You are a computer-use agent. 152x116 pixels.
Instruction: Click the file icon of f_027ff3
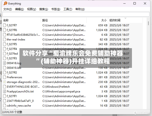tap(5, 58)
